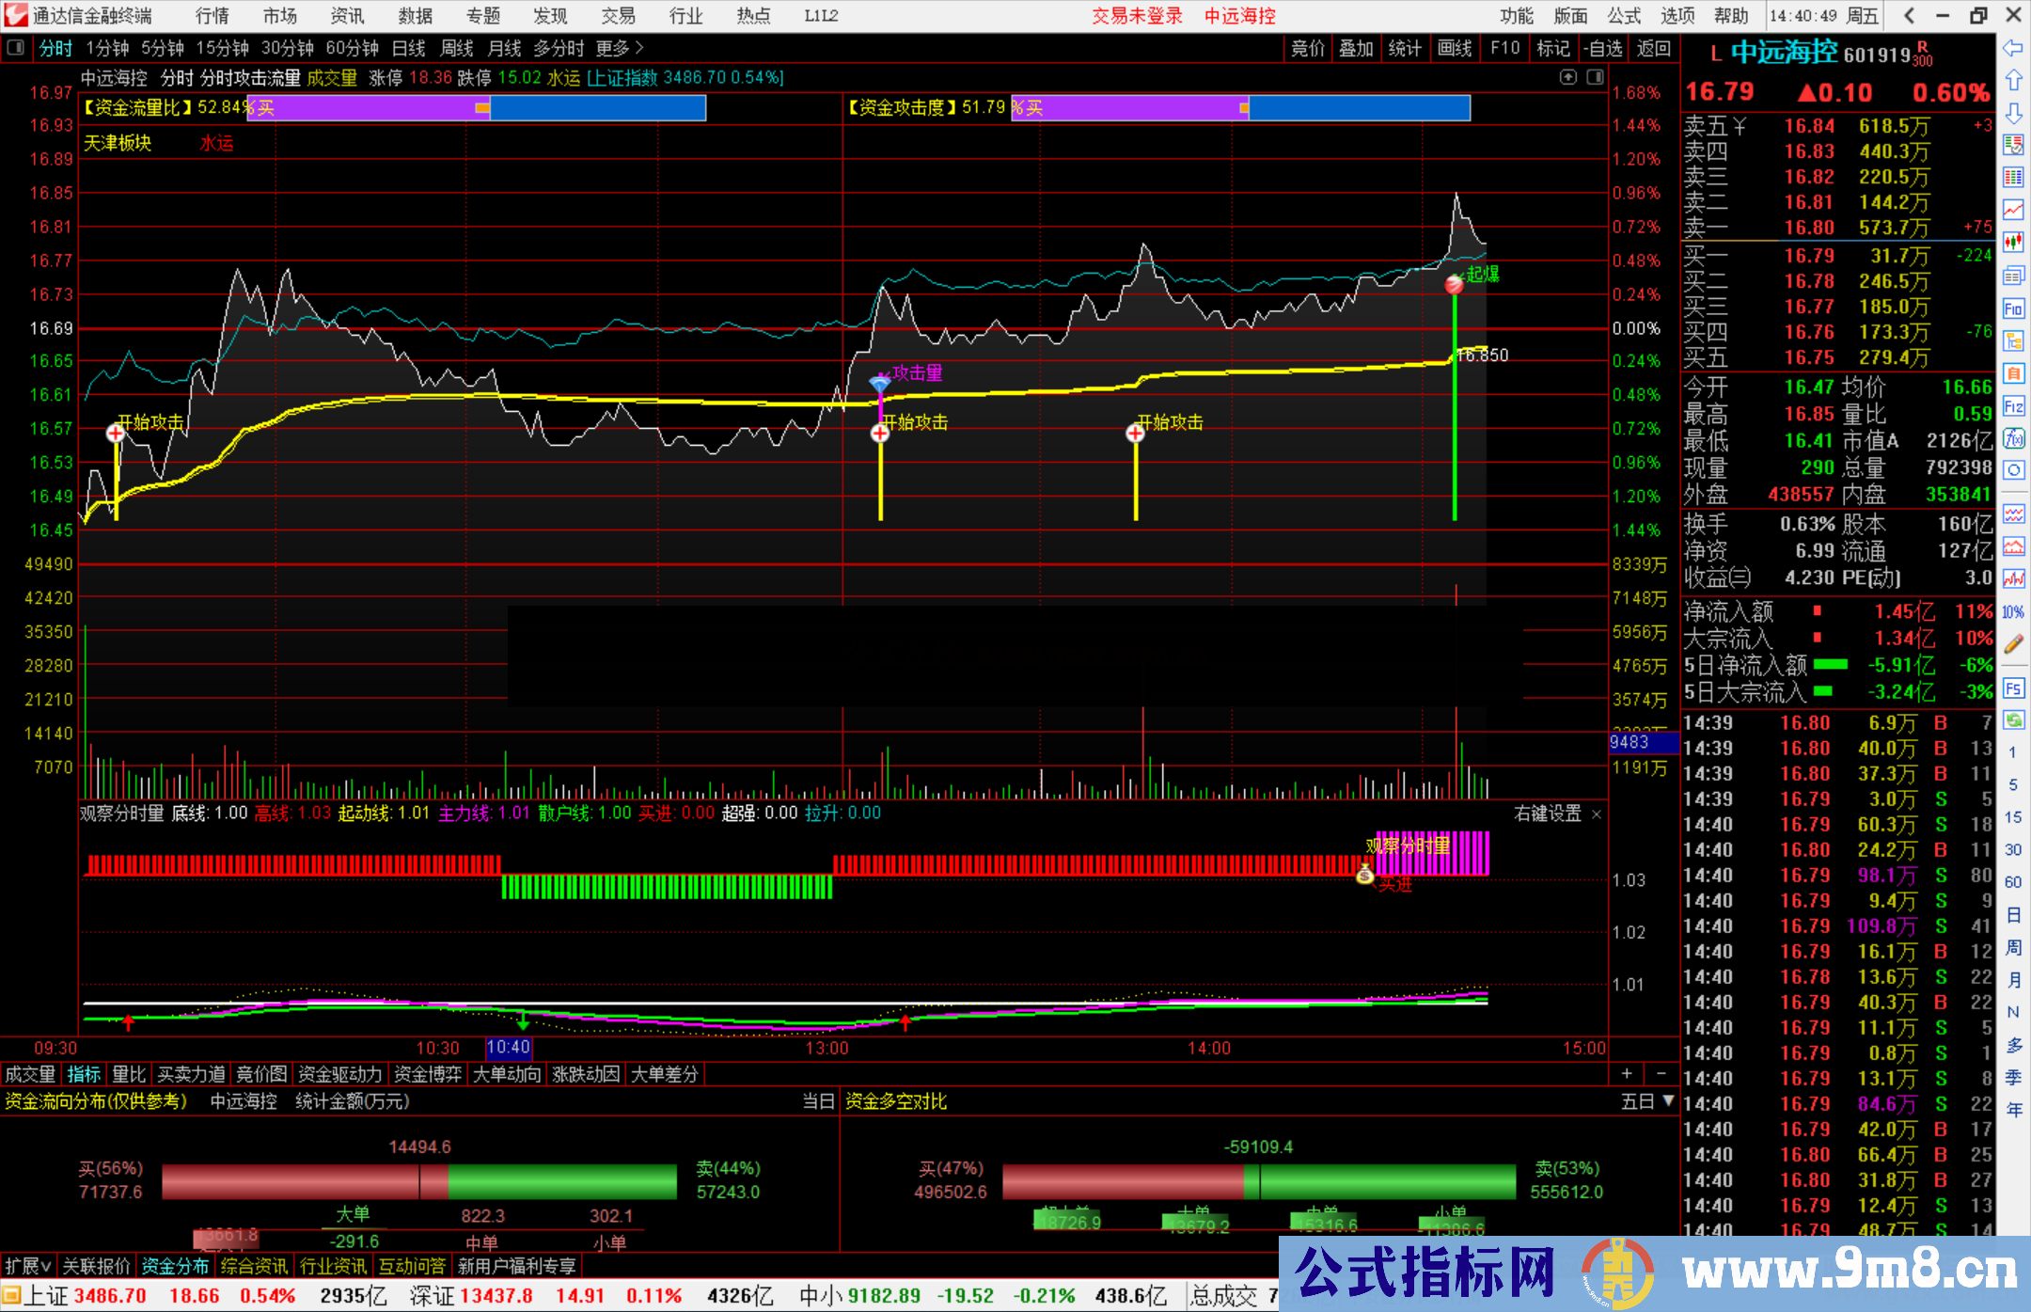Click the up-arrow circle icon above chart
This screenshot has width=2031, height=1312.
[1568, 77]
